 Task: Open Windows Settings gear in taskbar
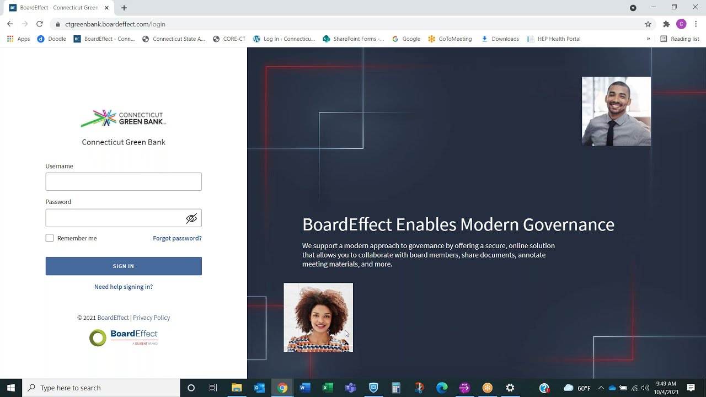coord(510,388)
